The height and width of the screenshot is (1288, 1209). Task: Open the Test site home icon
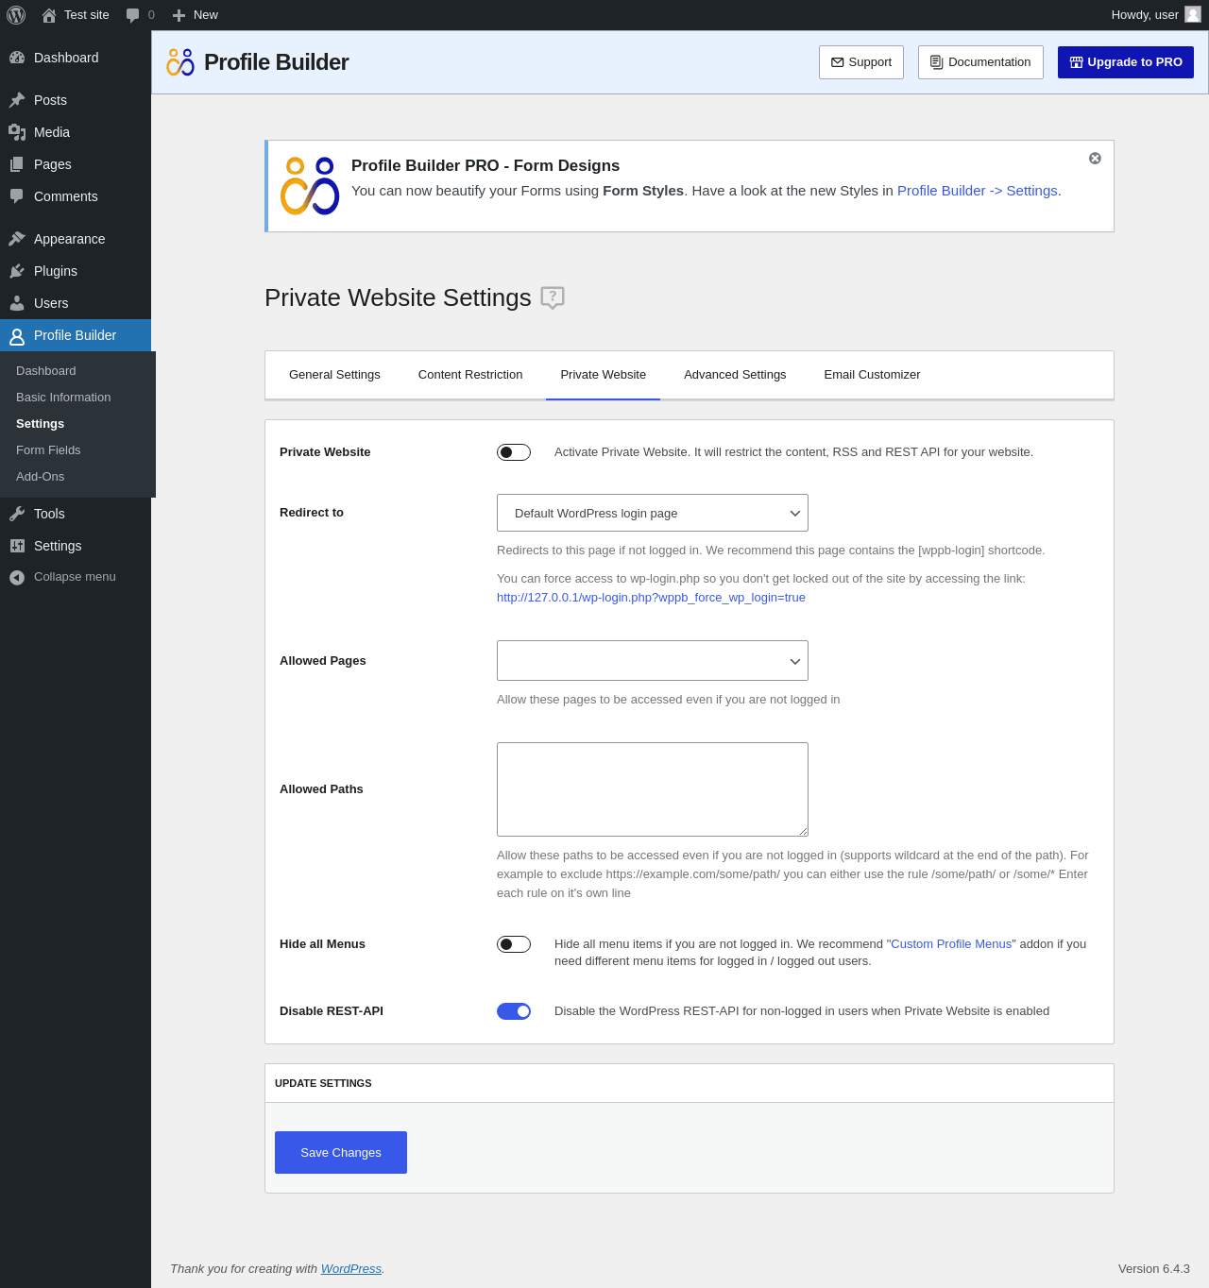(x=49, y=15)
